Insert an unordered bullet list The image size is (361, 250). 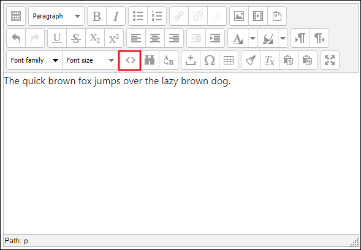pyautogui.click(x=138, y=16)
